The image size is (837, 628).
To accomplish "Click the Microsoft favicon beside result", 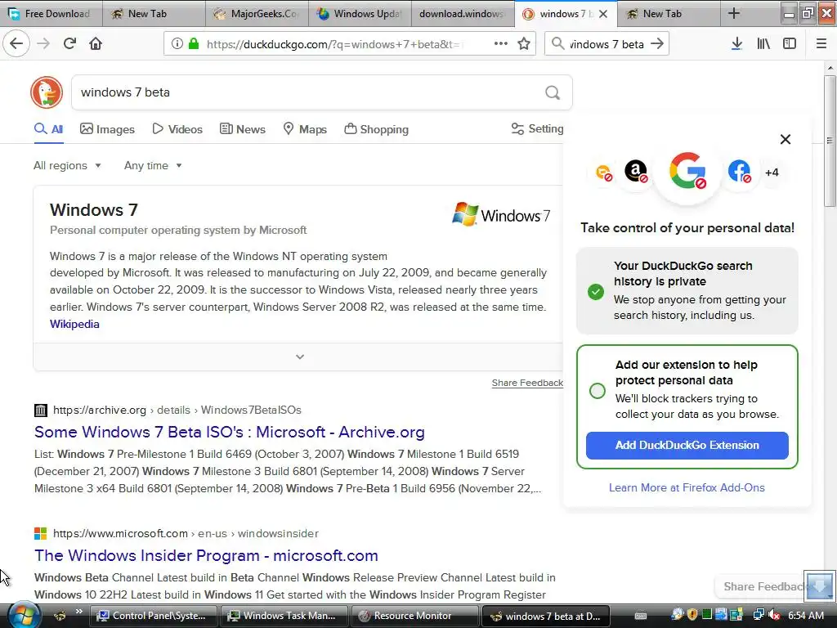I will pos(41,533).
